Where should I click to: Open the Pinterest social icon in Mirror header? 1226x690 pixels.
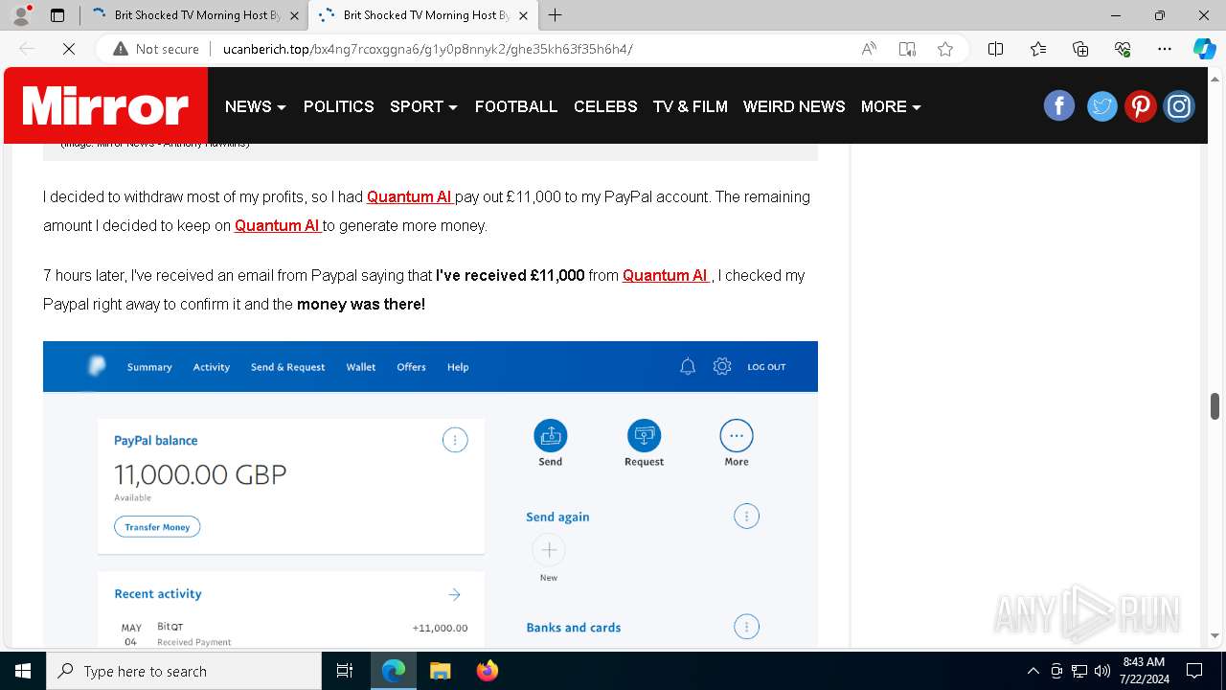pyautogui.click(x=1140, y=105)
